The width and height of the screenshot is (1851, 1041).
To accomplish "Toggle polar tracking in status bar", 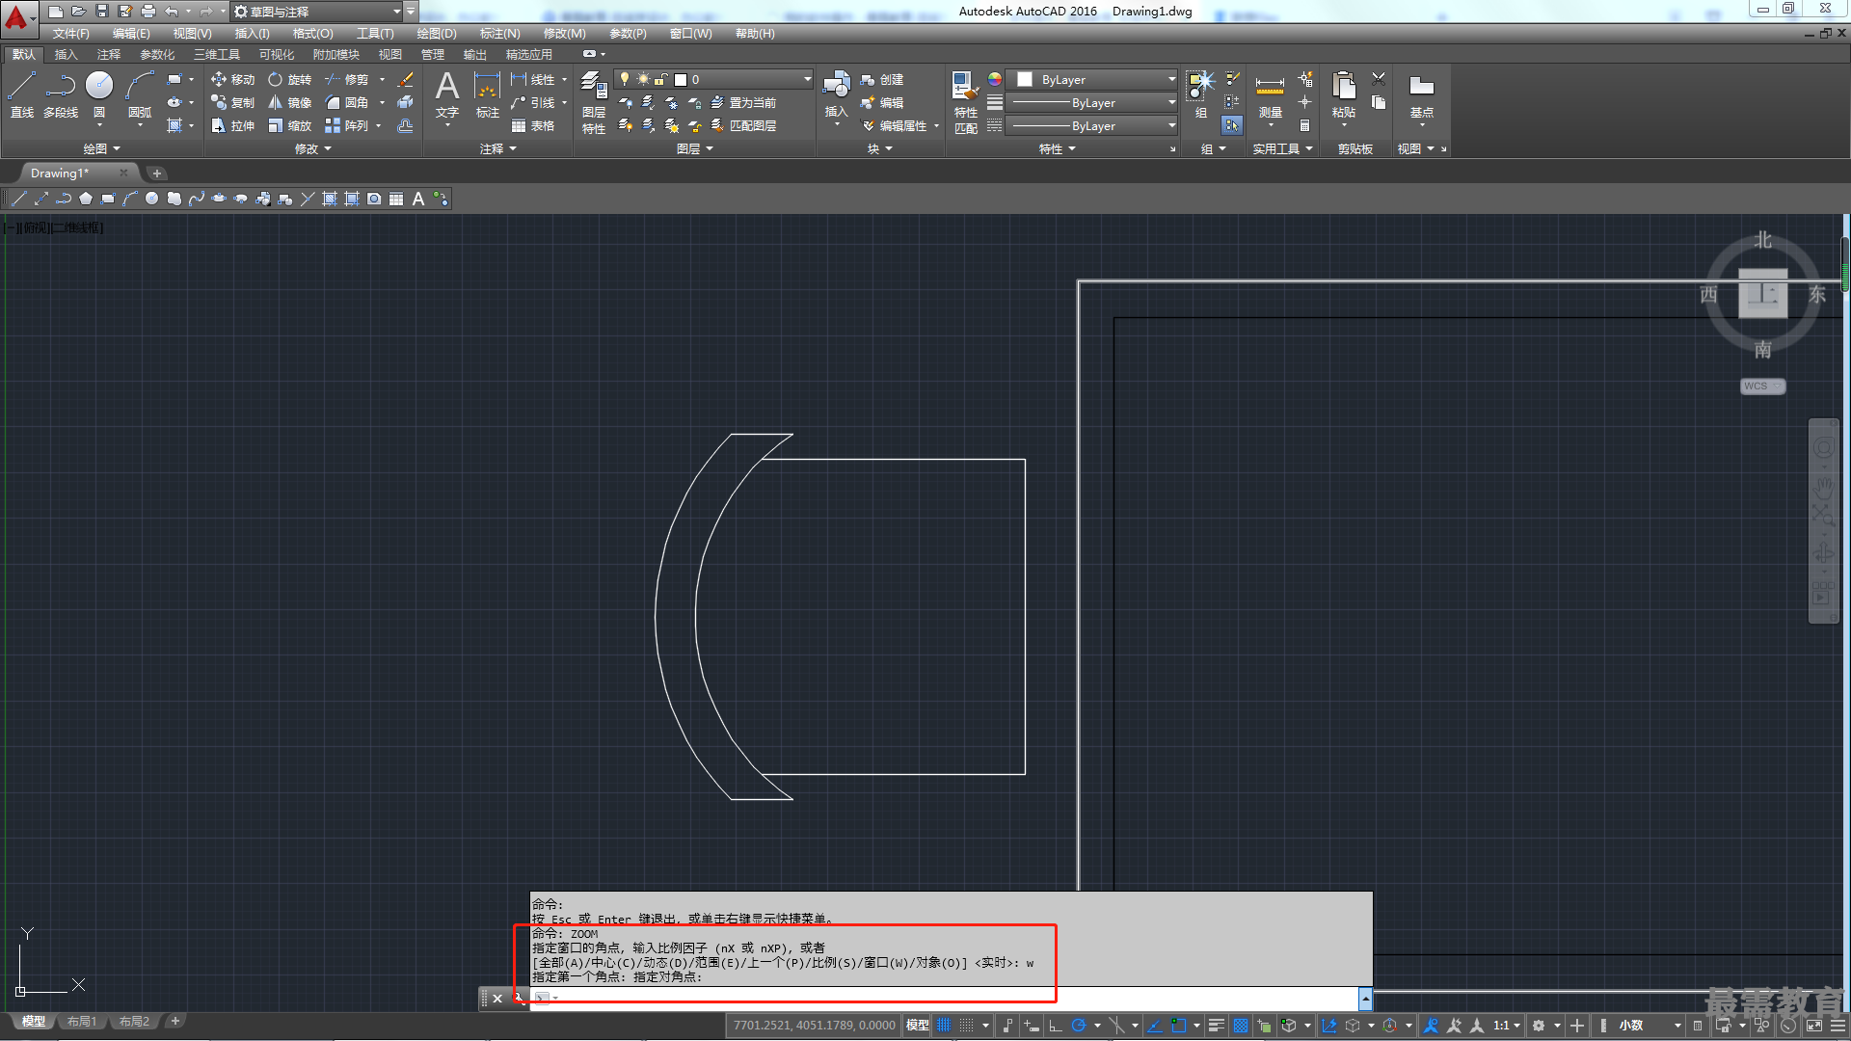I will [x=1079, y=1026].
